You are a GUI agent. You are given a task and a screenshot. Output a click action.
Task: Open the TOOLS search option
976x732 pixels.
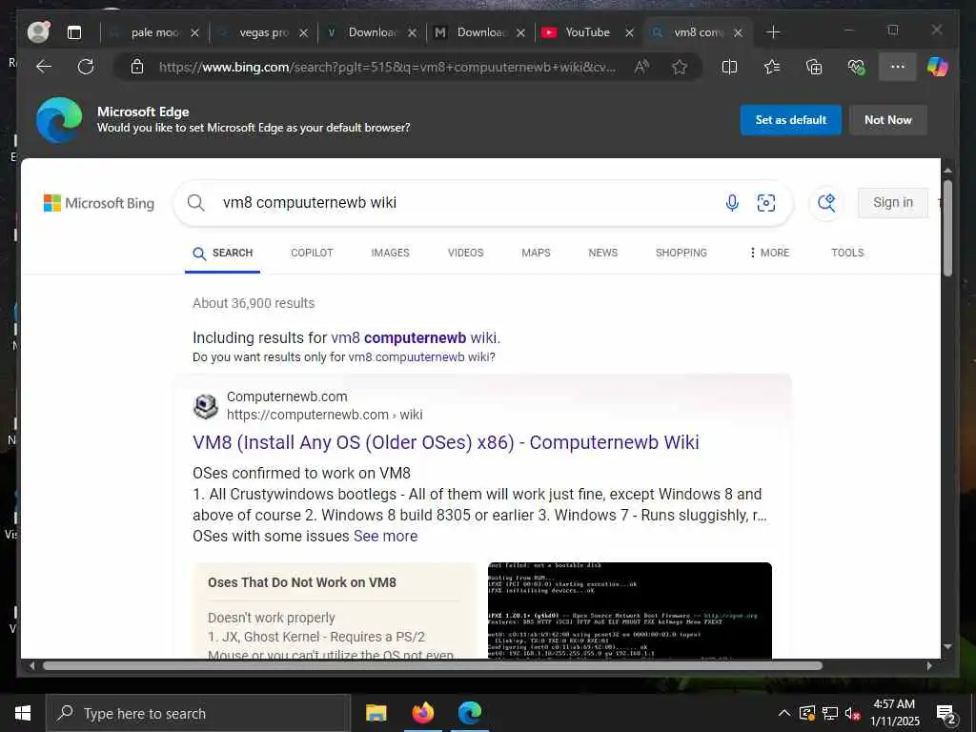(x=847, y=253)
